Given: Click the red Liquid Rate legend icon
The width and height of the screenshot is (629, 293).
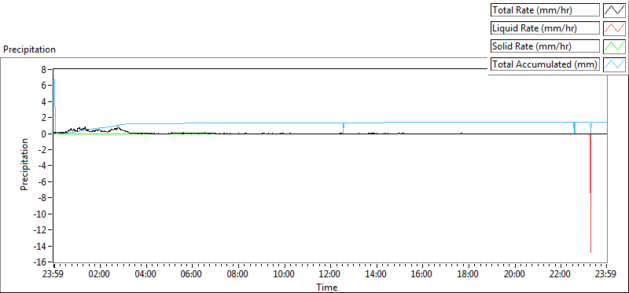Looking at the screenshot, I should 614,28.
